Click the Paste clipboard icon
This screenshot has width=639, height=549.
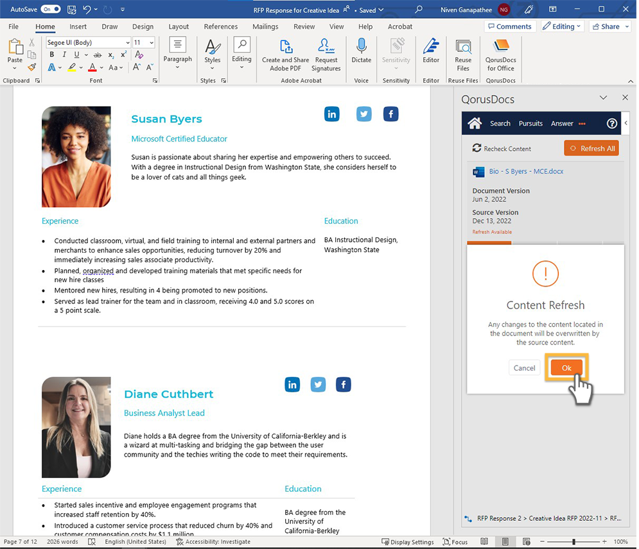coord(15,46)
